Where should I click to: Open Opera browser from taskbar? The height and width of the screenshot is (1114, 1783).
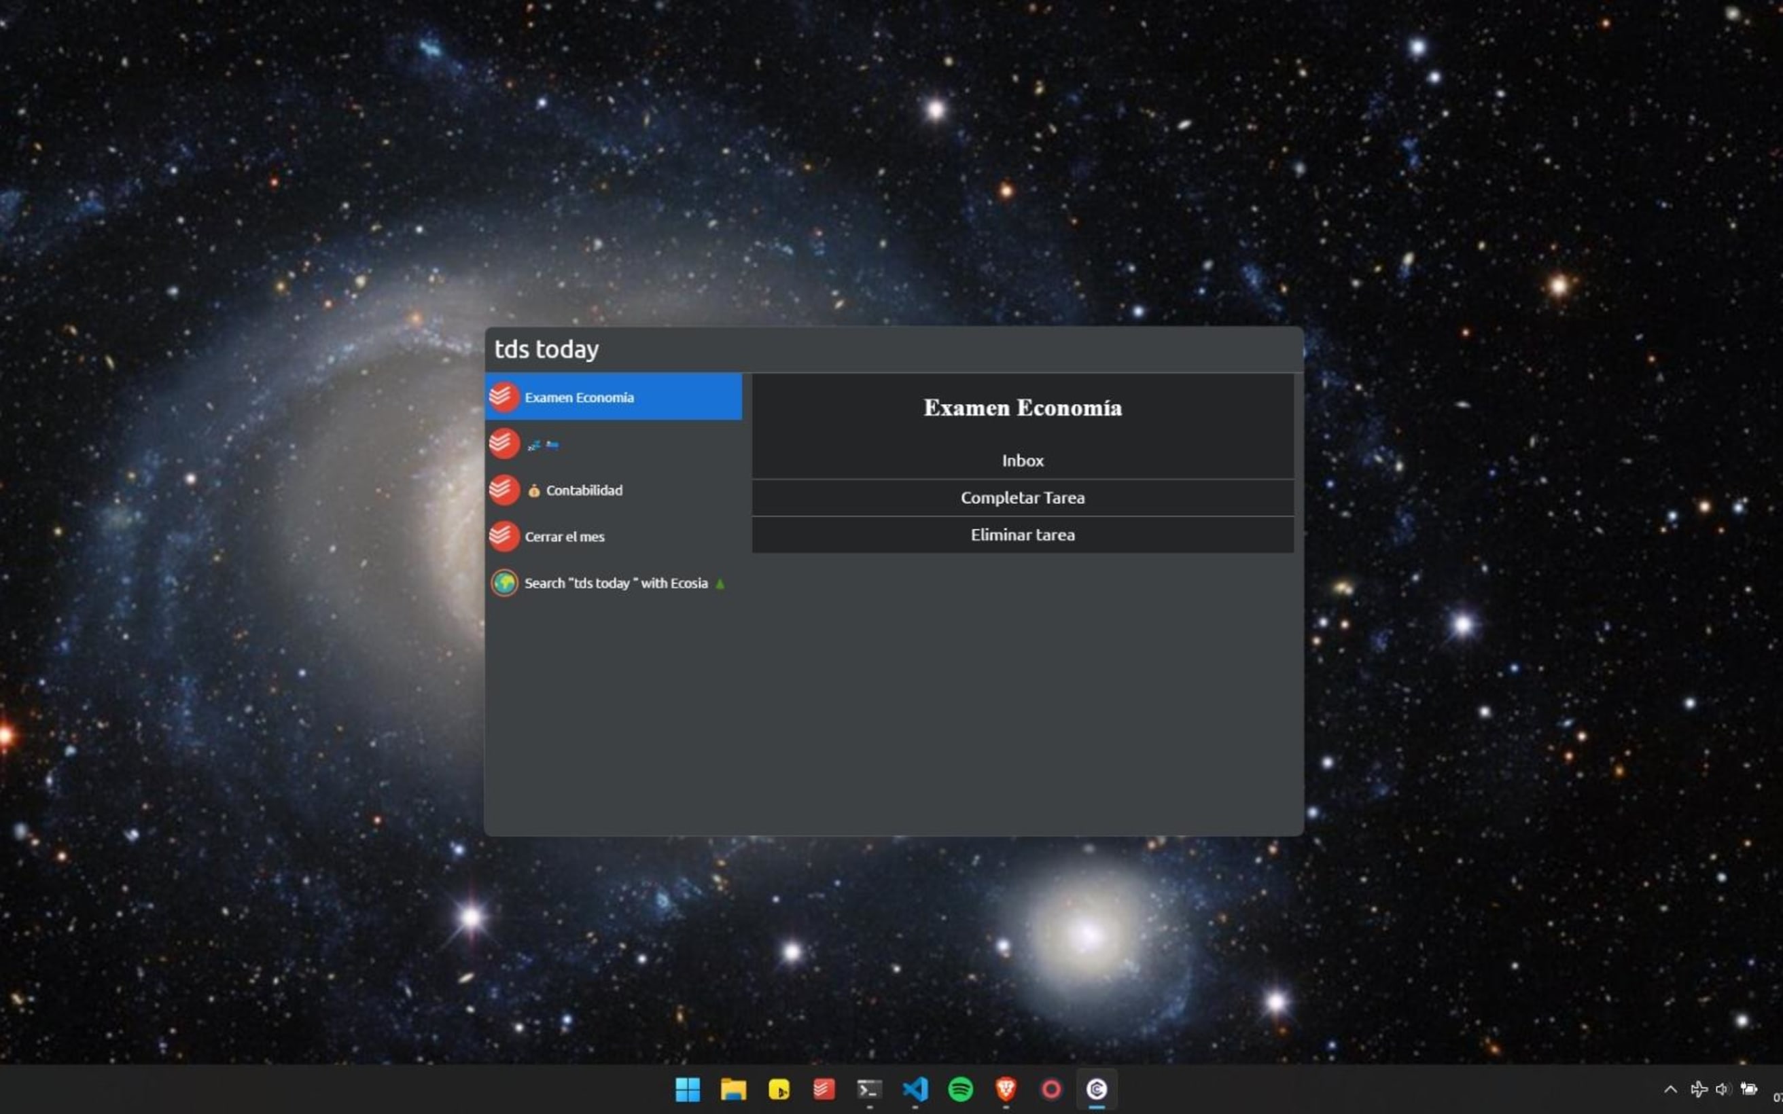click(1051, 1090)
